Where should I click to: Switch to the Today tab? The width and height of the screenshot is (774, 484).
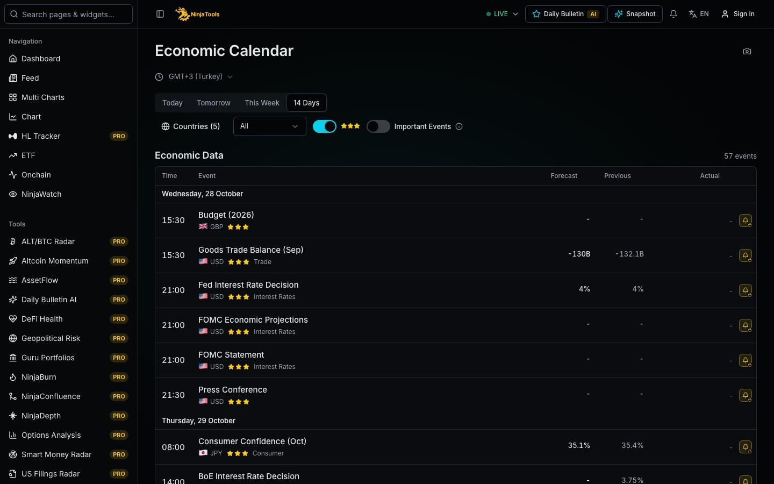173,103
